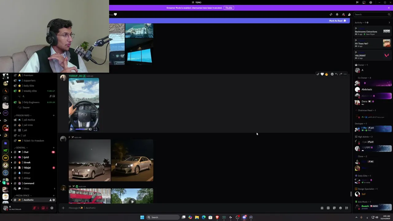Forward the YUSSUF_AG message
Viewport: 393px width, 221px height.
(340, 74)
